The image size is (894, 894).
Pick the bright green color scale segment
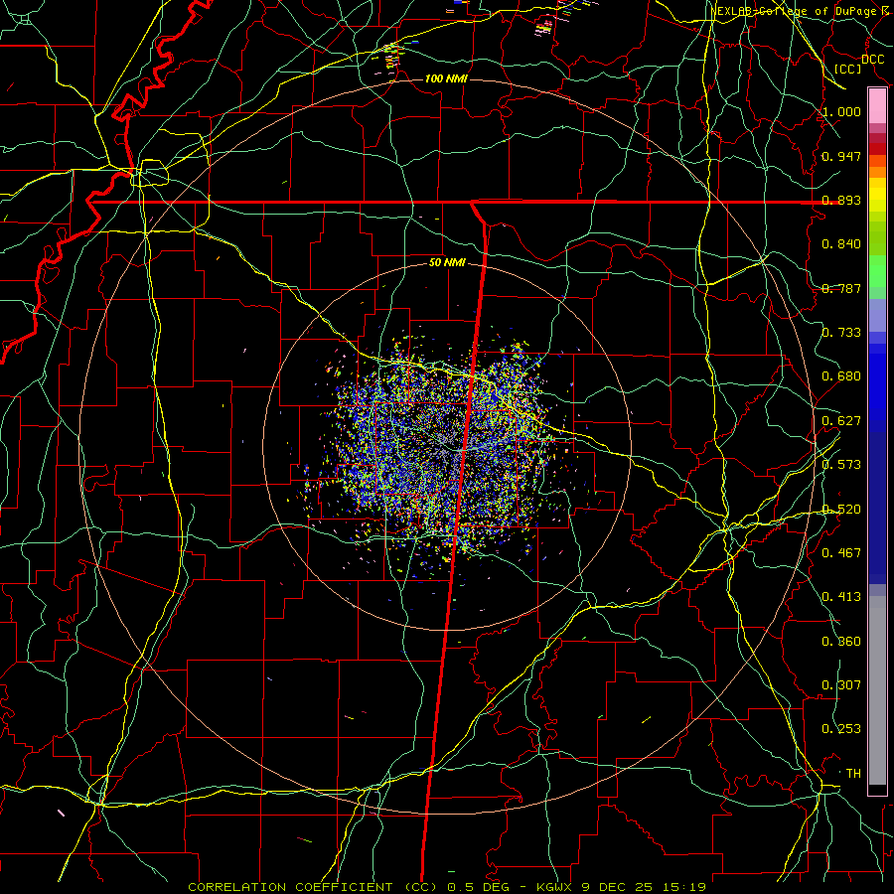pos(877,271)
